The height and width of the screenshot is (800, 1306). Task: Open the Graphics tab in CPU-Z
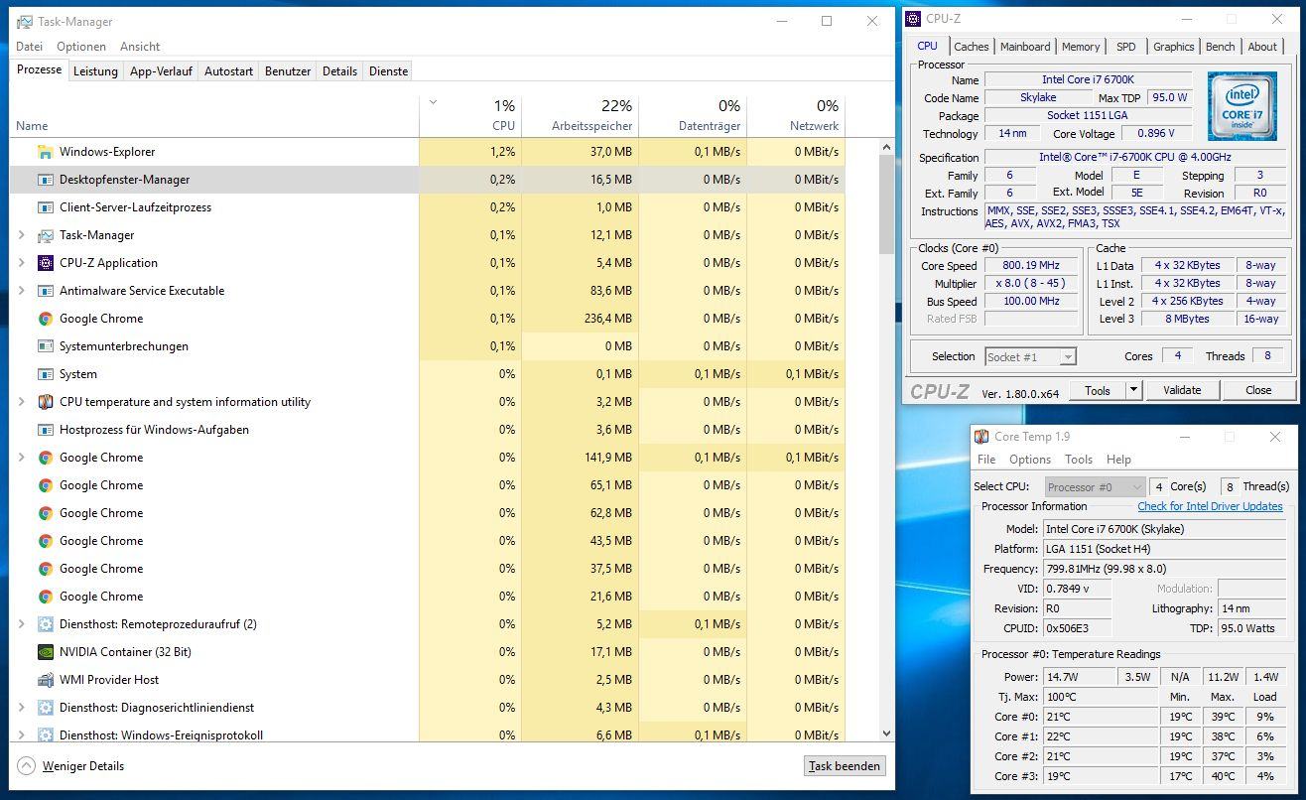coord(1174,47)
